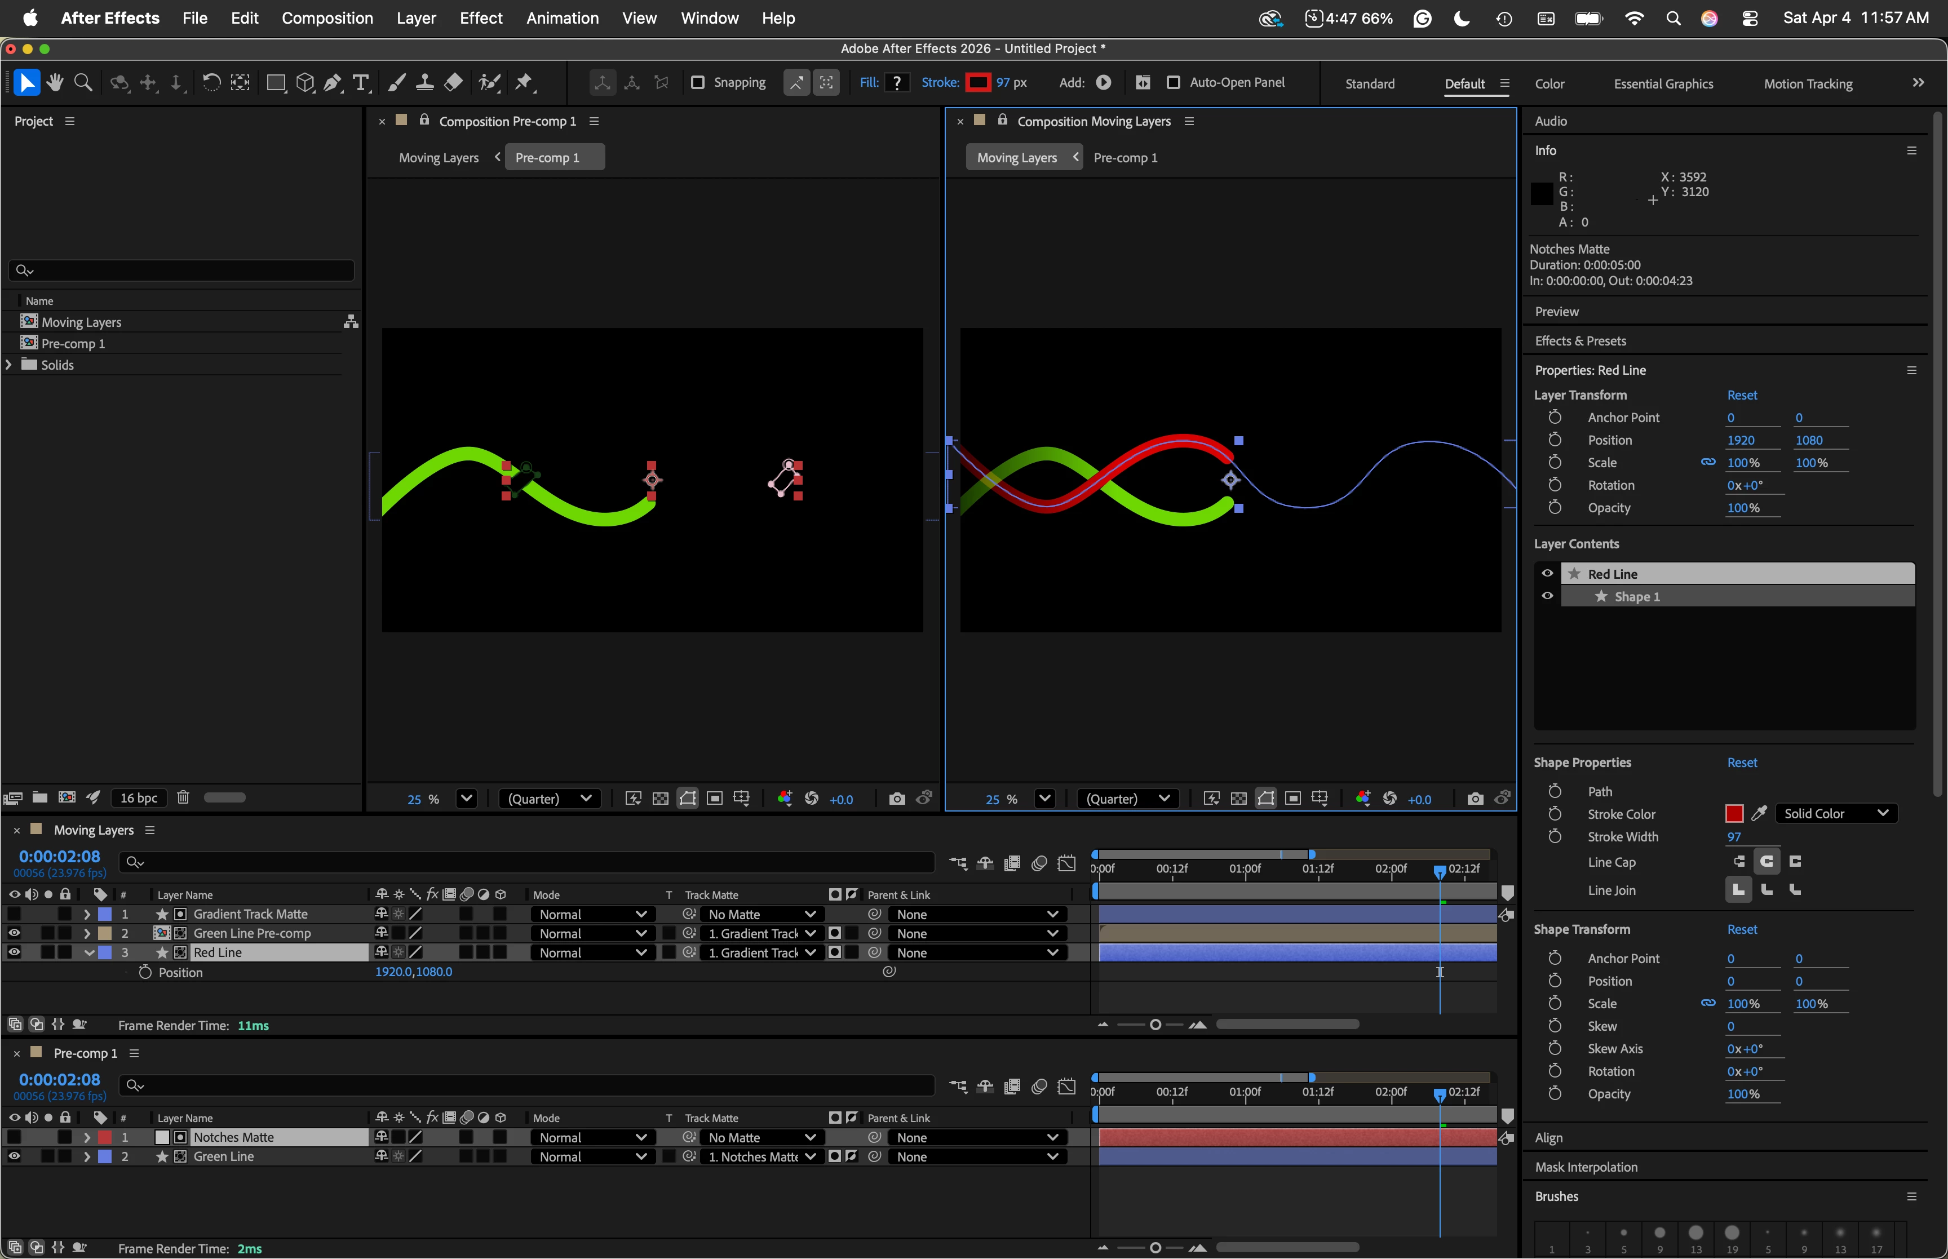Image resolution: width=1948 pixels, height=1259 pixels.
Task: Reset Layer Transform properties
Action: pos(1741,395)
